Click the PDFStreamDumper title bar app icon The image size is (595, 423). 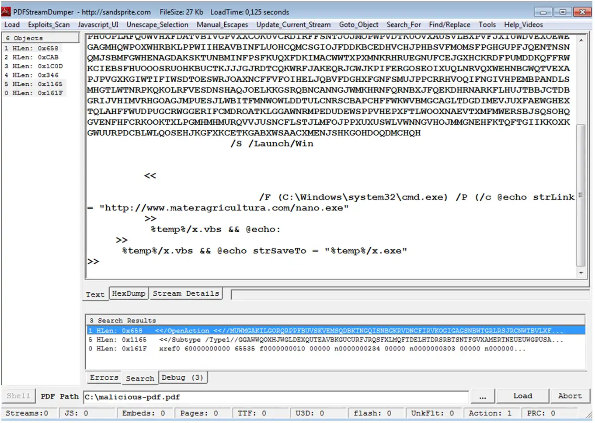(6, 11)
